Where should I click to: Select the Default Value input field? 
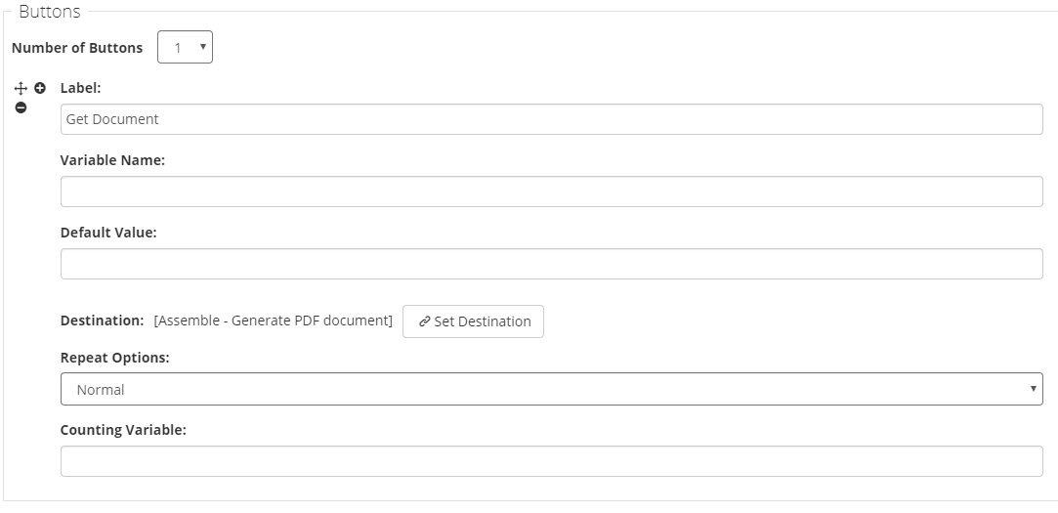tap(551, 264)
